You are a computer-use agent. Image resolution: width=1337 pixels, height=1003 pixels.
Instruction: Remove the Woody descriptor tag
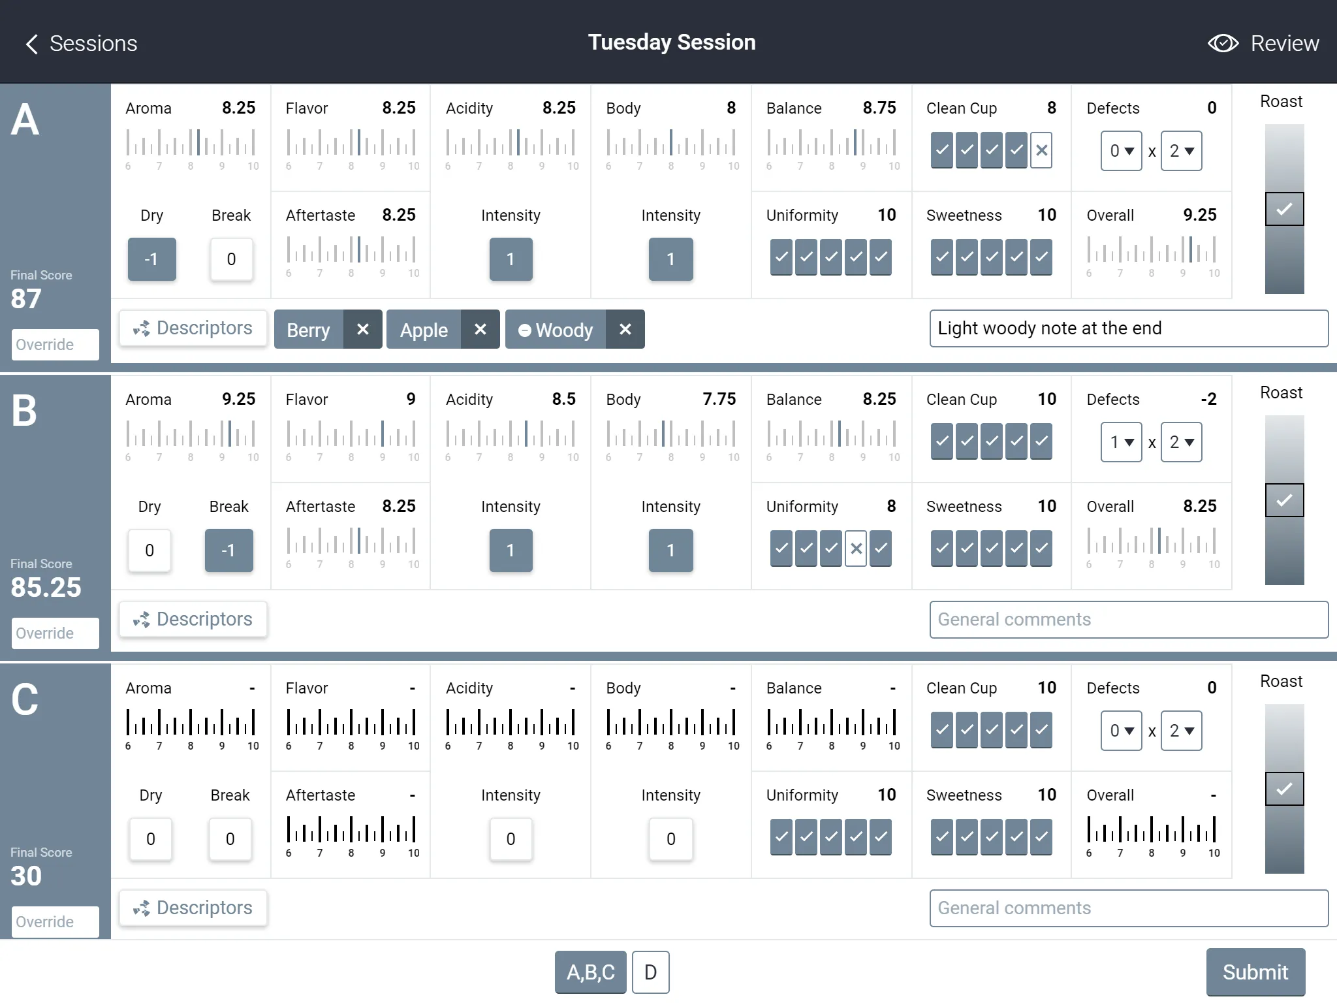[624, 328]
